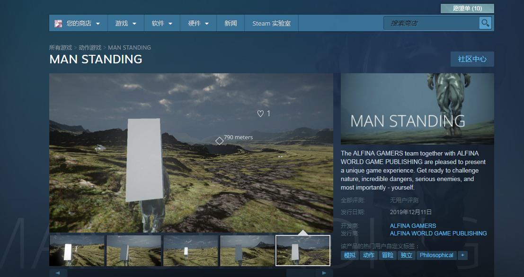Open the ALFINA WORLD GAME PUBLISHING publisher link

438,234
